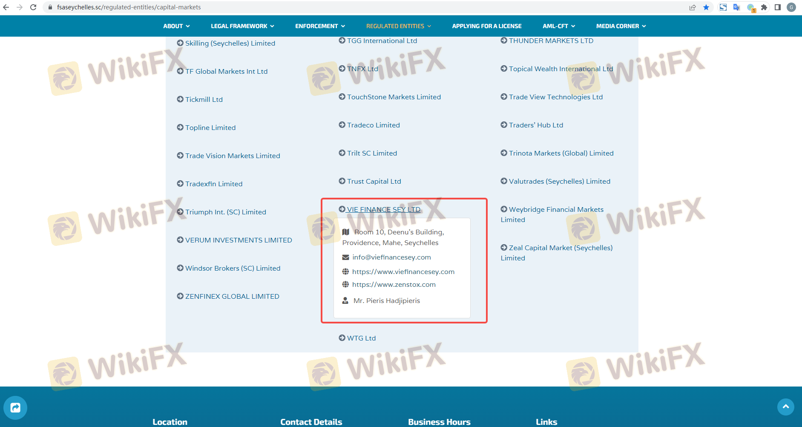Open the Google Translate extension icon

point(737,7)
